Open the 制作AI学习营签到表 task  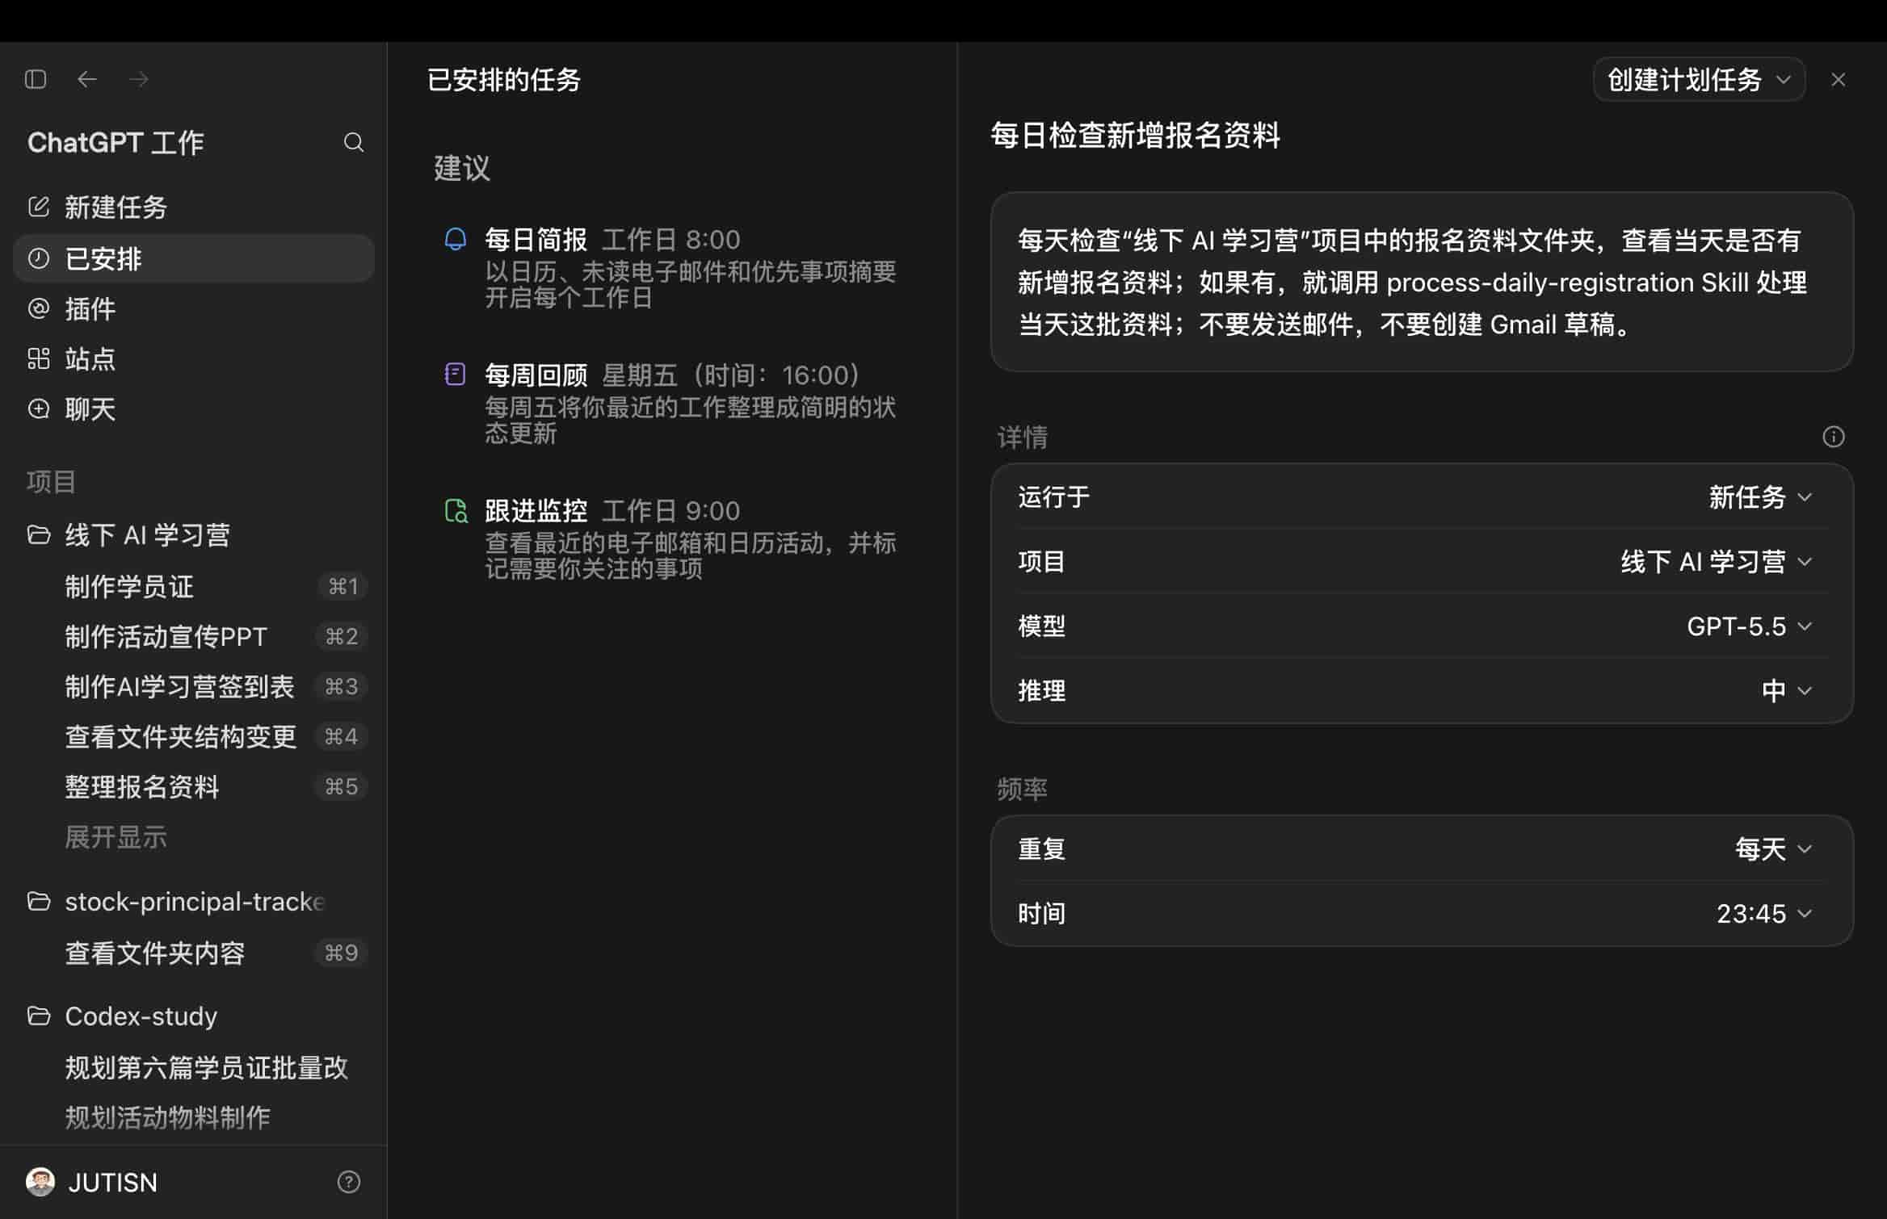pyautogui.click(x=194, y=686)
